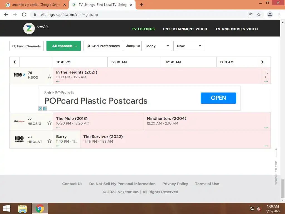Select The Mule (2018) listing

[x=98, y=121]
